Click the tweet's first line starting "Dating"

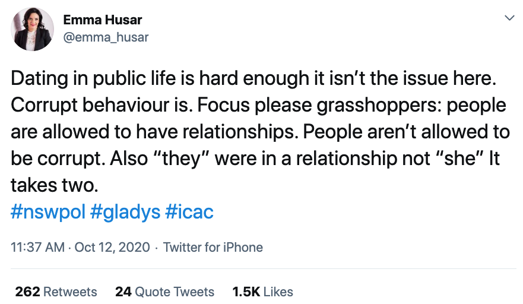coord(257,78)
